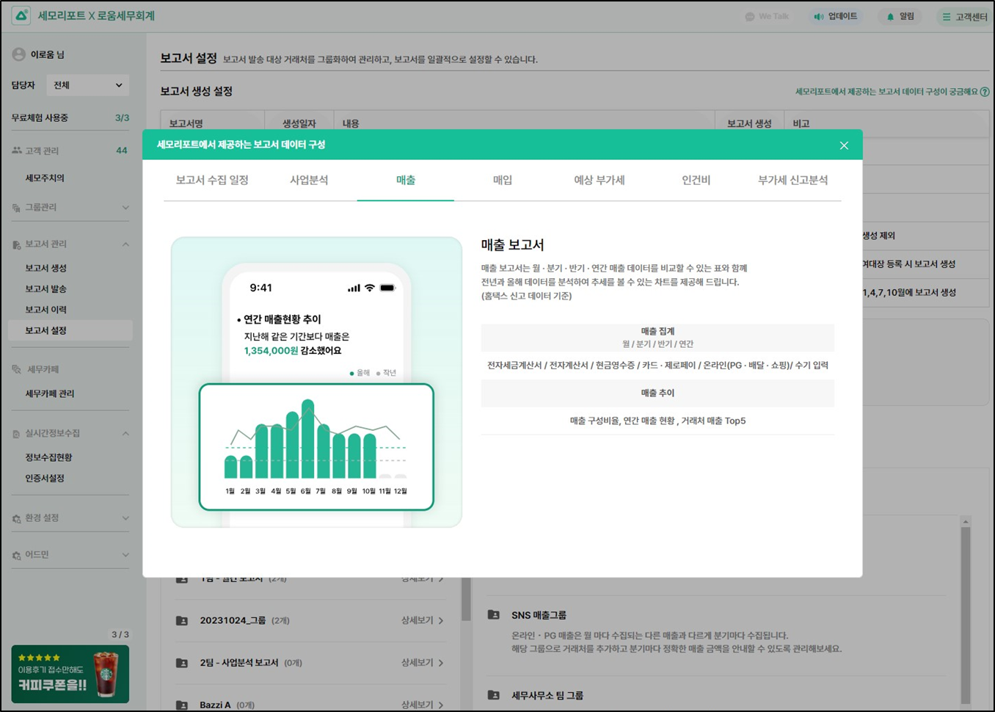The image size is (995, 712).
Task: Open 보고서 생성 in the sidebar
Action: pyautogui.click(x=45, y=269)
